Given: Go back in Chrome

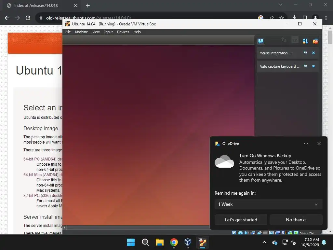Looking at the screenshot, I should [x=7, y=18].
